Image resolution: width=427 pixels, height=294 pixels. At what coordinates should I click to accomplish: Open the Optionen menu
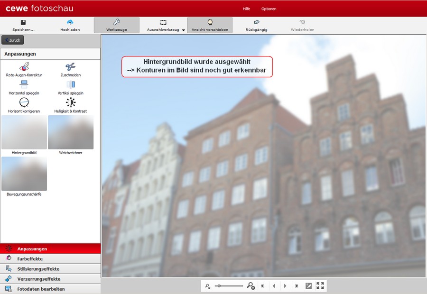tap(269, 9)
